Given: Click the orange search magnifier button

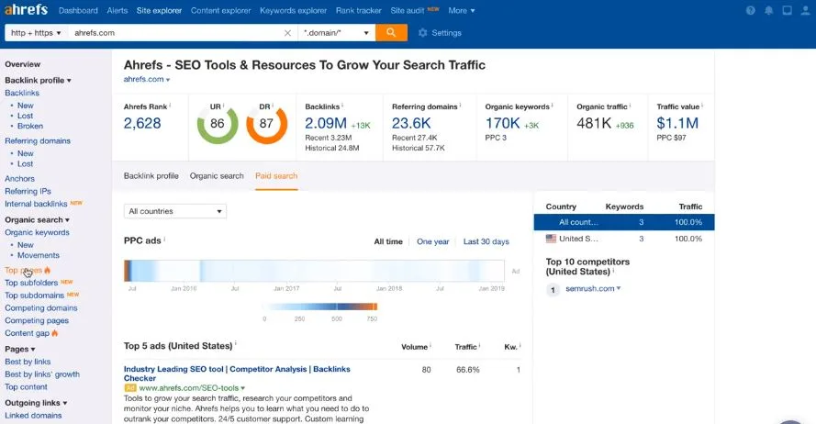Looking at the screenshot, I should tap(391, 33).
